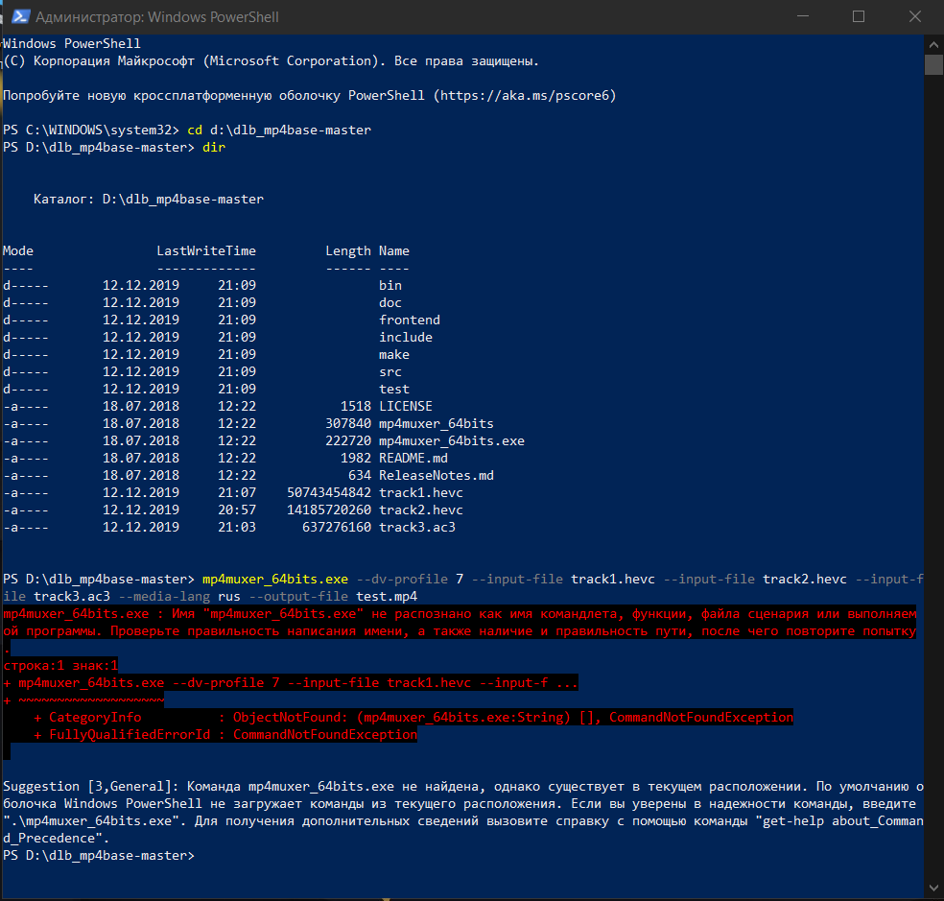Click the 'frontend' directory entry

[x=409, y=320]
